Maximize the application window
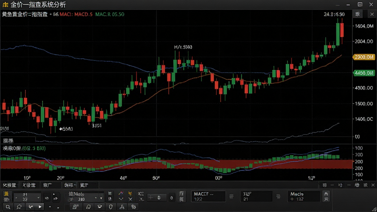The image size is (377, 212). [360, 4]
